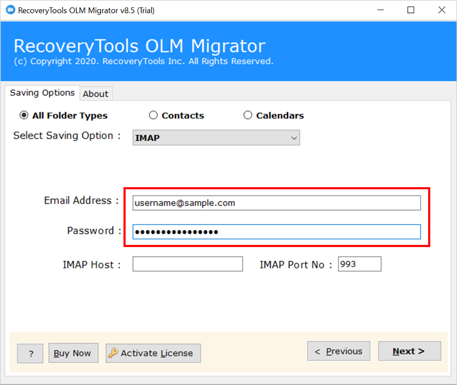Switch to the Saving Options tab

[42, 93]
